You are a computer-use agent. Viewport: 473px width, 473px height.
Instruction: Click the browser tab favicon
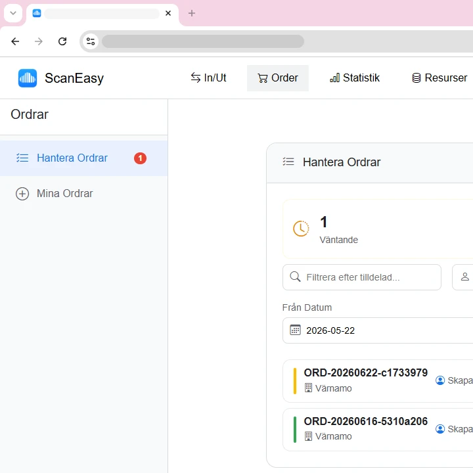coord(37,13)
